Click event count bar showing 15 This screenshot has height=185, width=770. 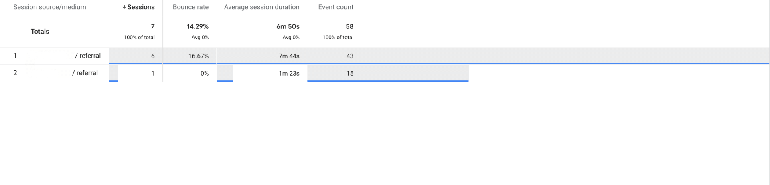(x=388, y=73)
